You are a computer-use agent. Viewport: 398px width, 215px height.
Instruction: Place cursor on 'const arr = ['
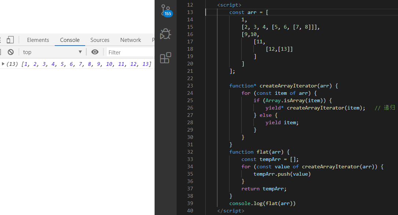[x=249, y=12]
